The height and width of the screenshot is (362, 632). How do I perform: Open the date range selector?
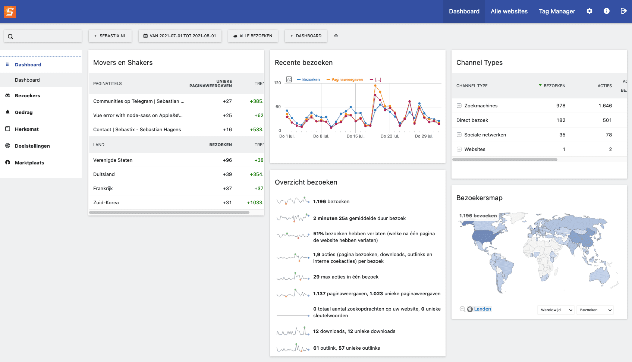[x=180, y=36]
